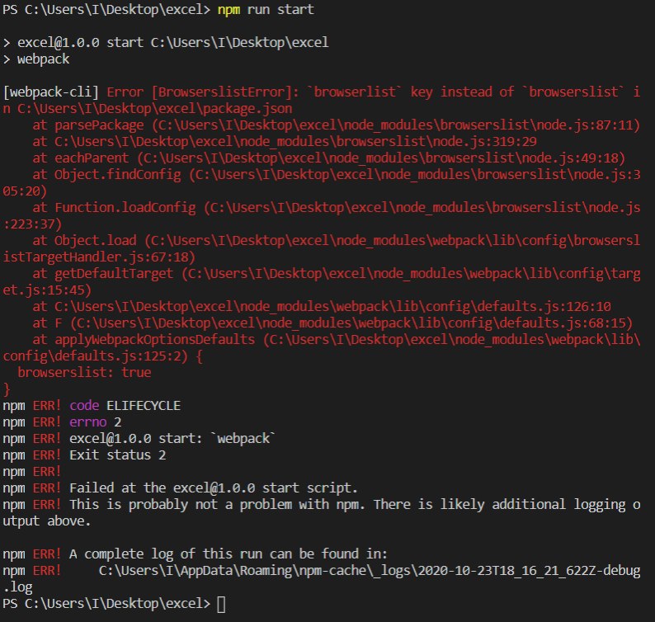Click the '> webpack' output line

point(36,59)
